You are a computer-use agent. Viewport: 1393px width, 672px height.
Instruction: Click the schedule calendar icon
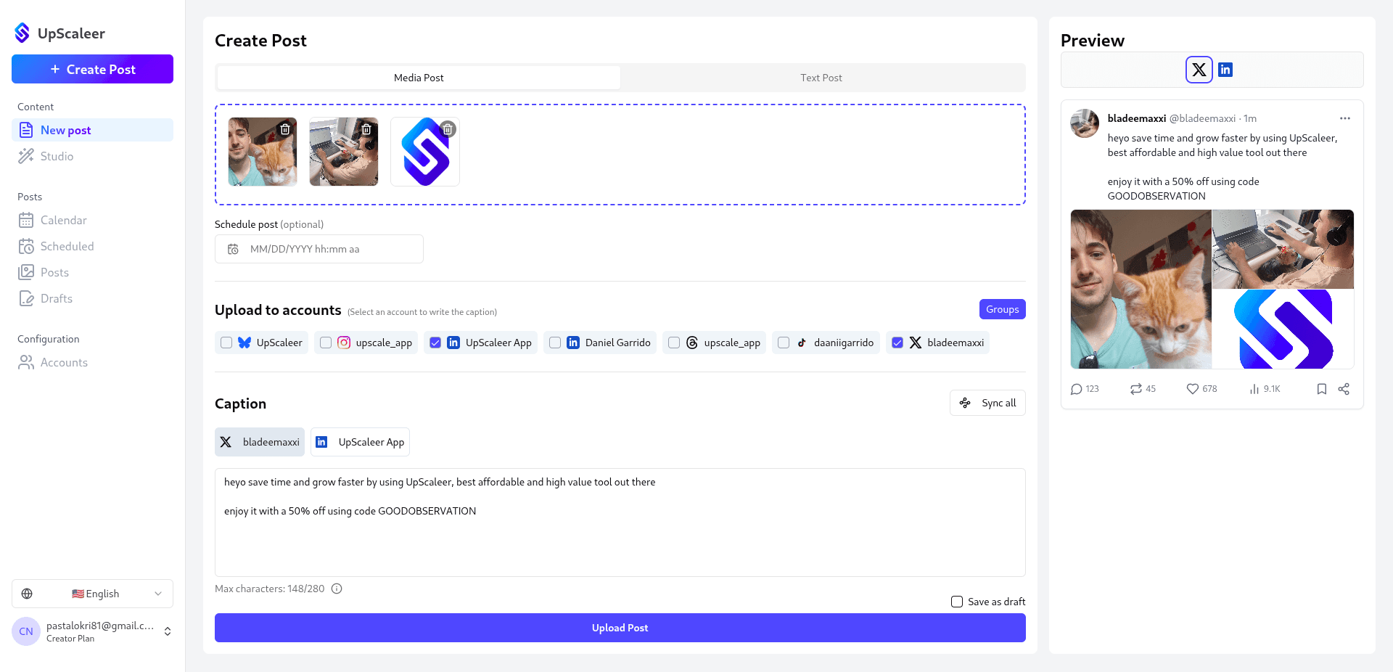pyautogui.click(x=233, y=249)
